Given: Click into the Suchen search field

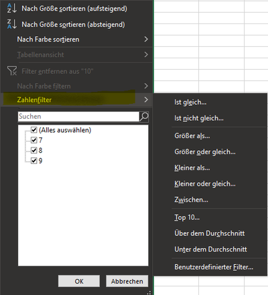Looking at the screenshot, I should coord(78,117).
